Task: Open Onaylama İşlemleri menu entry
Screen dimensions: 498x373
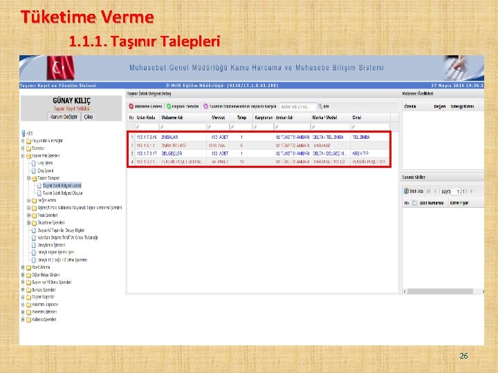Action: (51, 245)
